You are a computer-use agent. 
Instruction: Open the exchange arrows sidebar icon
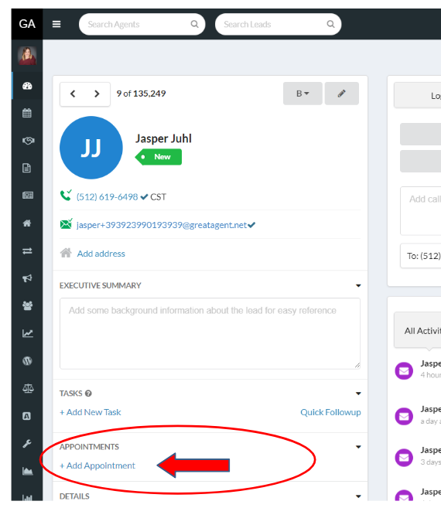(x=27, y=251)
